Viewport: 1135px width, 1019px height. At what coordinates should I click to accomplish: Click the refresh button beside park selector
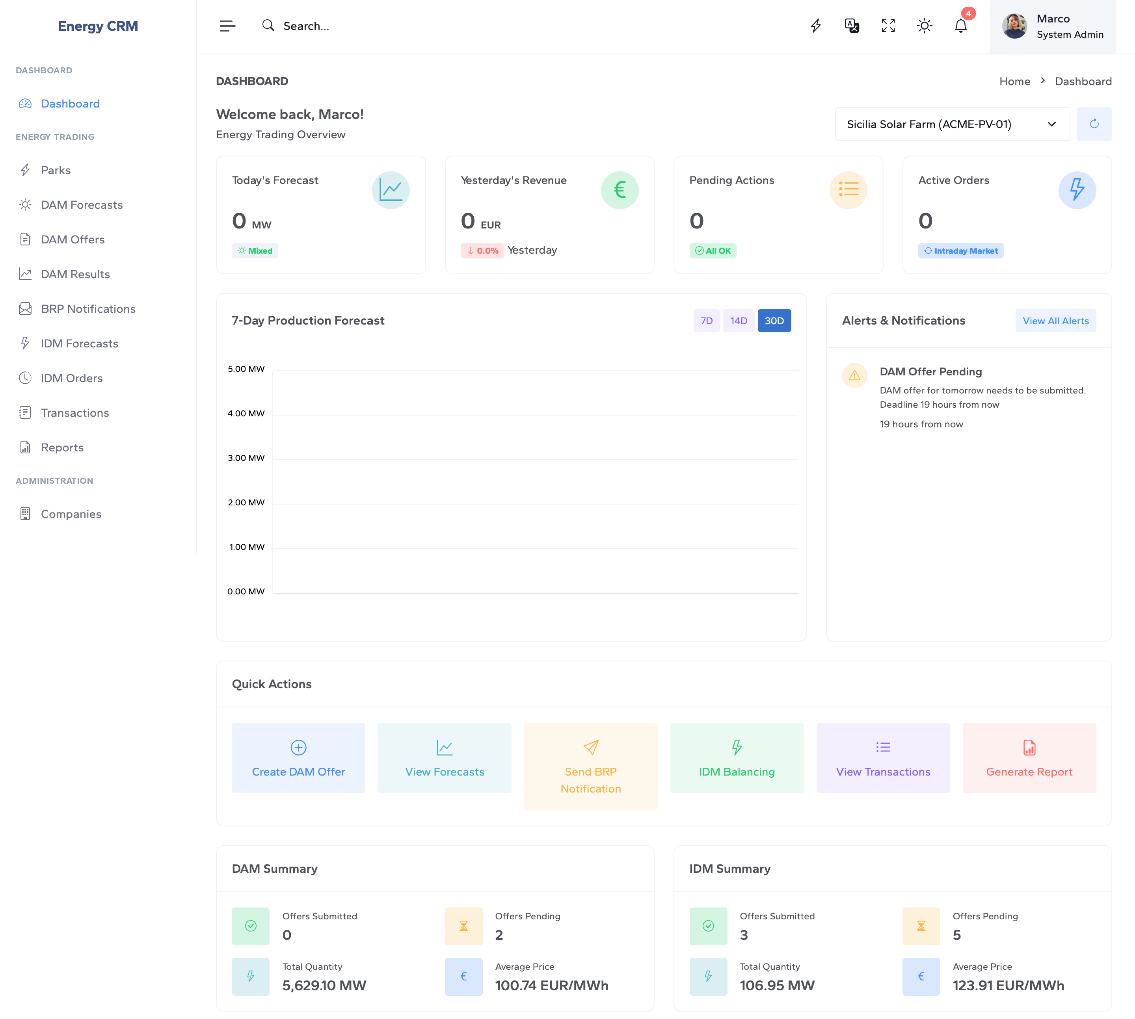click(x=1094, y=124)
